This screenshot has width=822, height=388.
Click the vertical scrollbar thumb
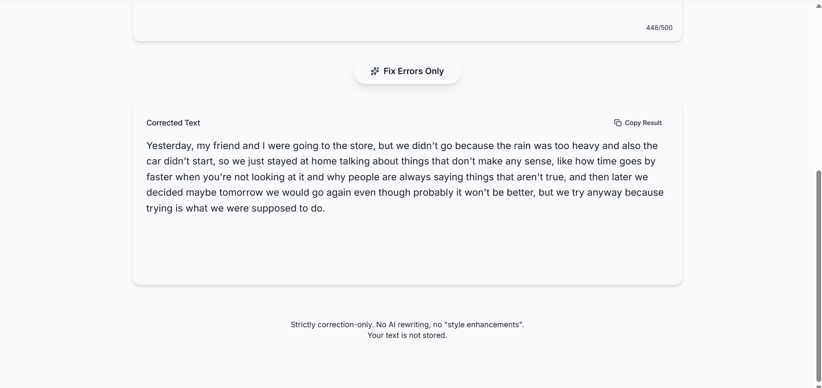(x=818, y=274)
